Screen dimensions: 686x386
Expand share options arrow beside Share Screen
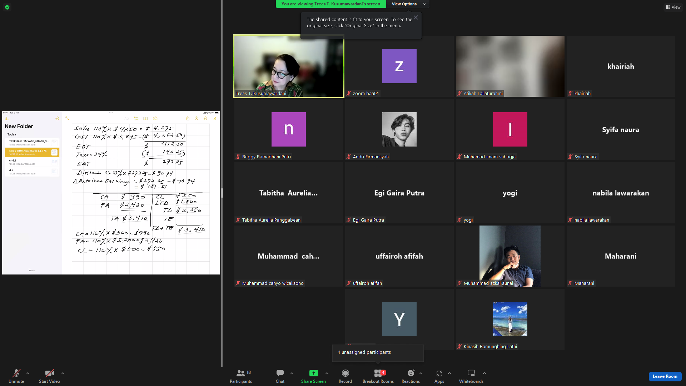tap(327, 373)
